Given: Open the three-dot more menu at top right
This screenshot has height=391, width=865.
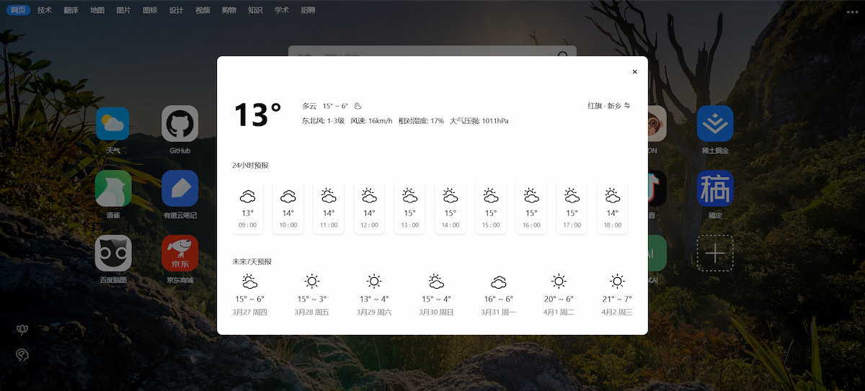Looking at the screenshot, I should [x=853, y=12].
